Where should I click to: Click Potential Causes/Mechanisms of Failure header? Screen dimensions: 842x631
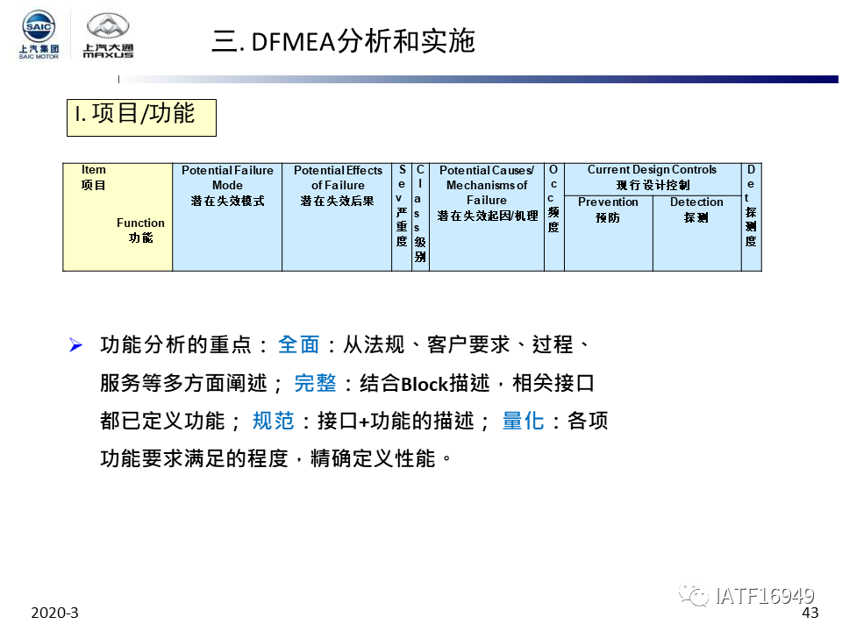pos(487,216)
